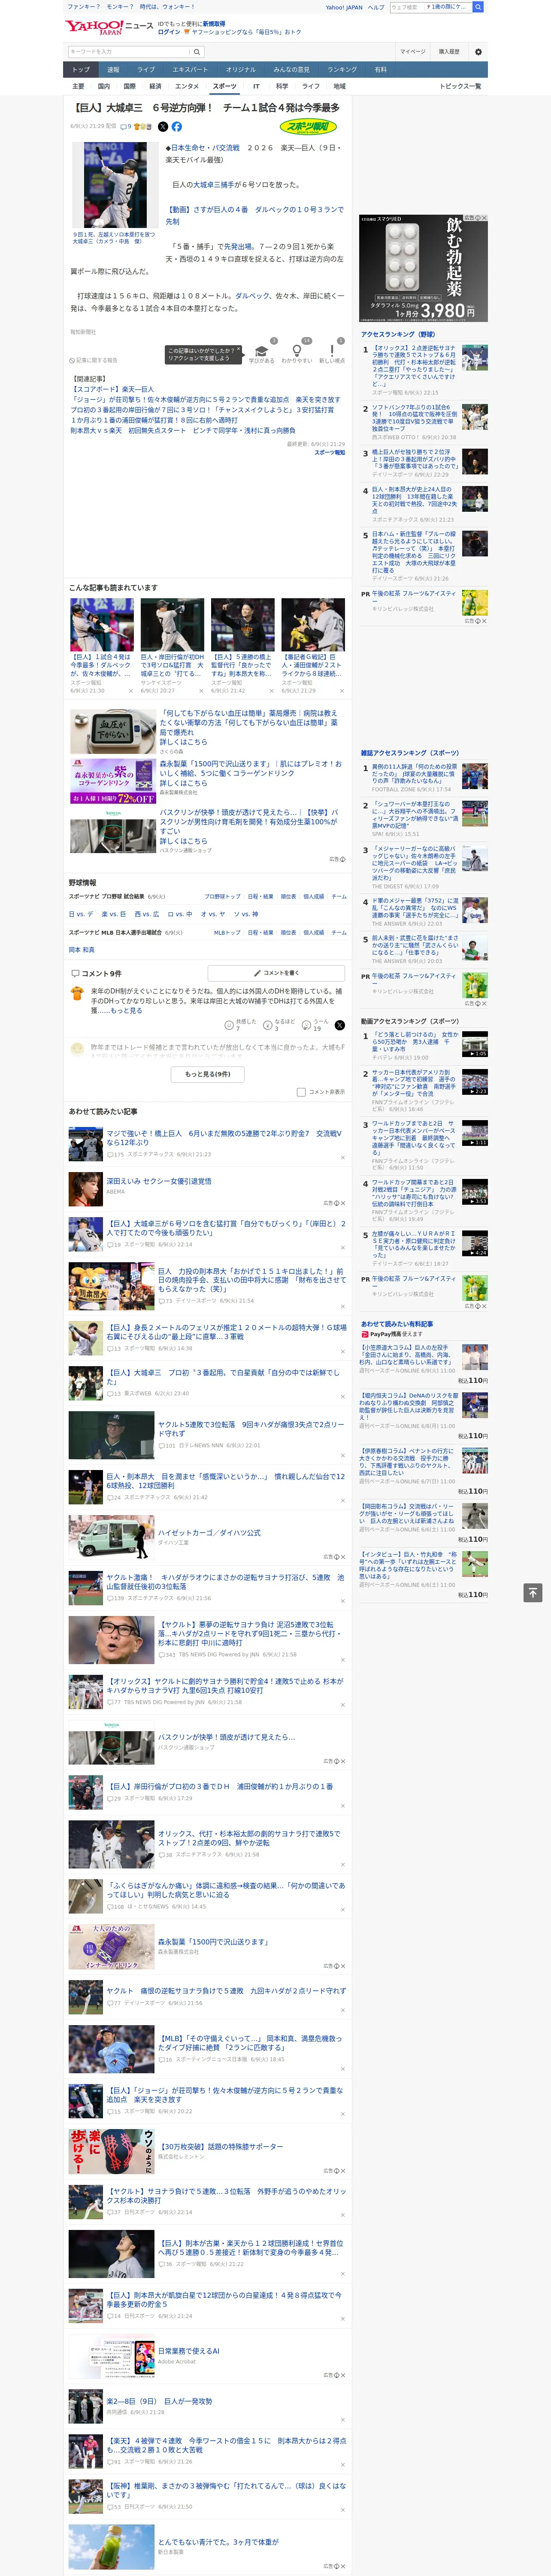551x2576 pixels.
Task: Click the web search magnifier button
Action: (479, 7)
